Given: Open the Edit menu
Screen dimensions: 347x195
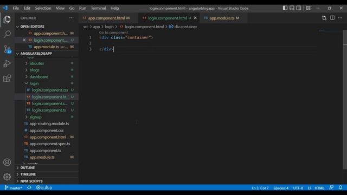Looking at the screenshot, I should [27, 8].
